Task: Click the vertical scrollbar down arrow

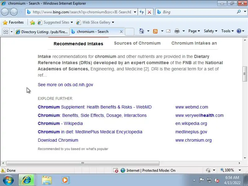Action: coord(245,158)
